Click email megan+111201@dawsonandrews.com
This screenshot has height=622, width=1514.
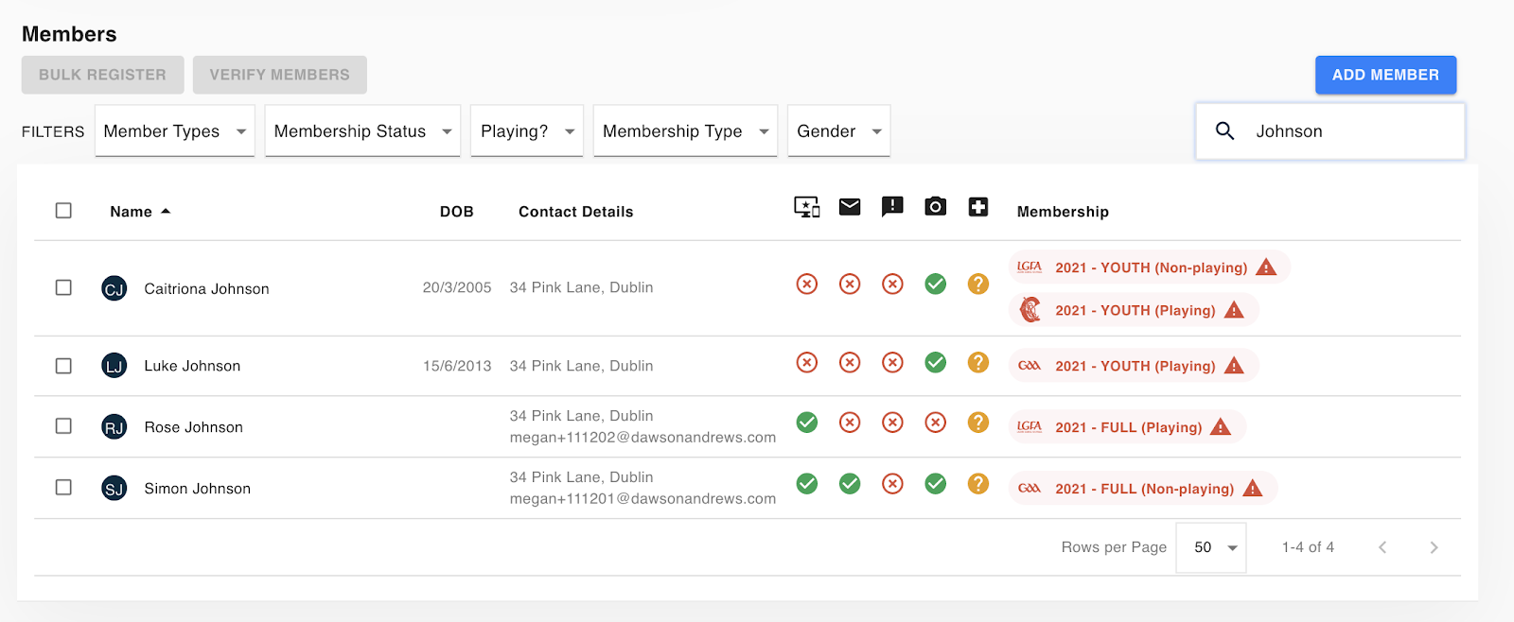point(643,499)
